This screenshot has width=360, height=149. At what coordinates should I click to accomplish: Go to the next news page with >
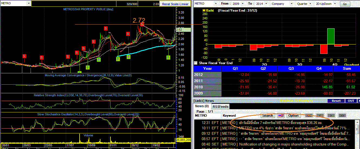coord(331,116)
